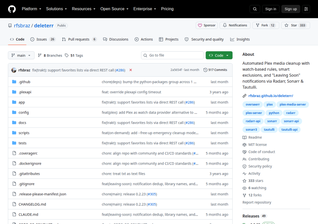Open Security and quality tab

[204, 39]
